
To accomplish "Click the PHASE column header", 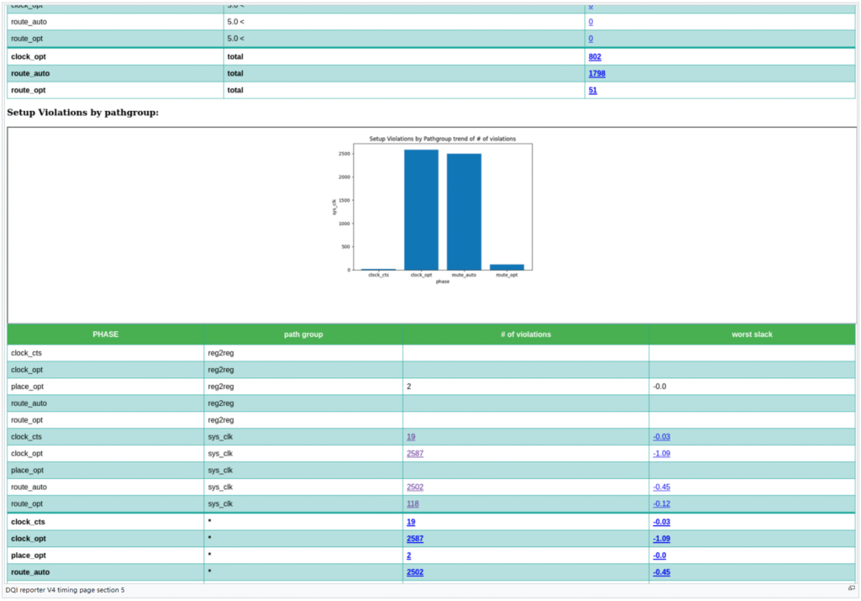I will click(x=105, y=334).
